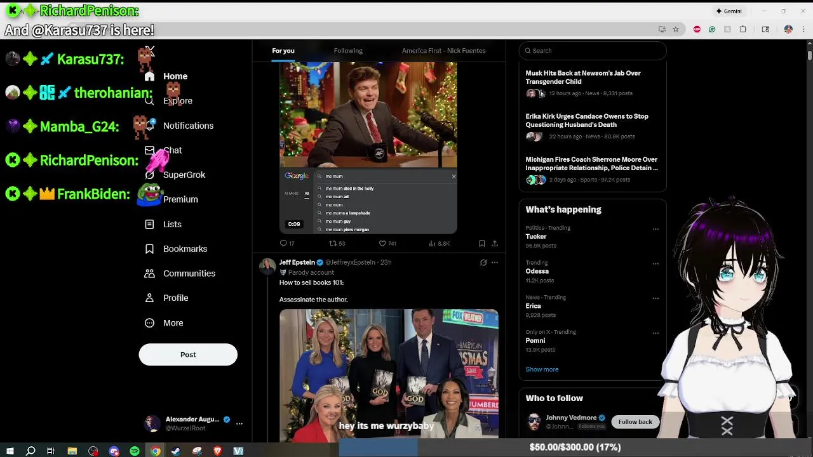
Task: Click the install app icon in address bar
Action: point(662,29)
